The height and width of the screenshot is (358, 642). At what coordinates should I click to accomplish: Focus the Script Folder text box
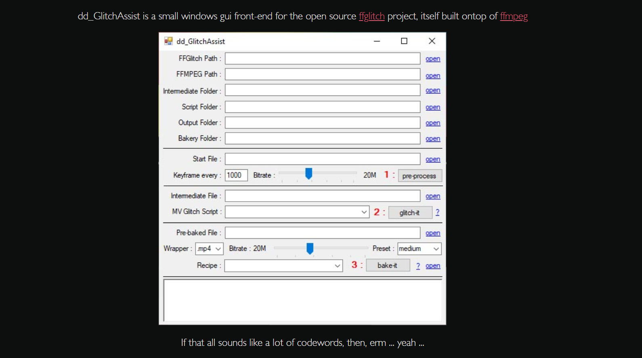pos(323,107)
